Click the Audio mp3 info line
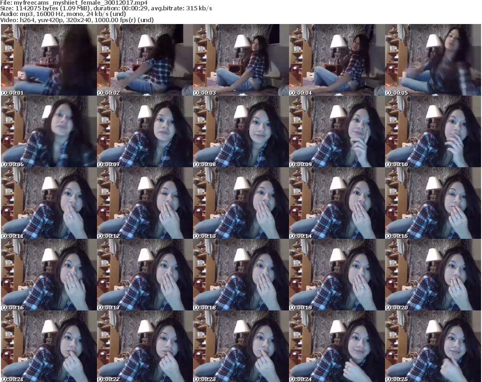 point(63,14)
